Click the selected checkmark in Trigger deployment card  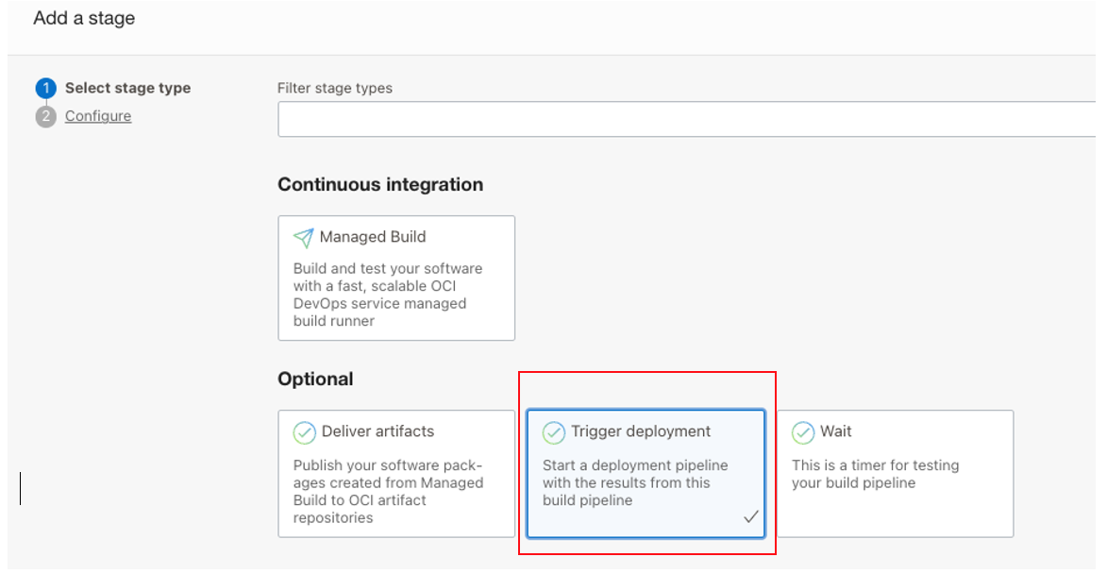click(x=751, y=516)
